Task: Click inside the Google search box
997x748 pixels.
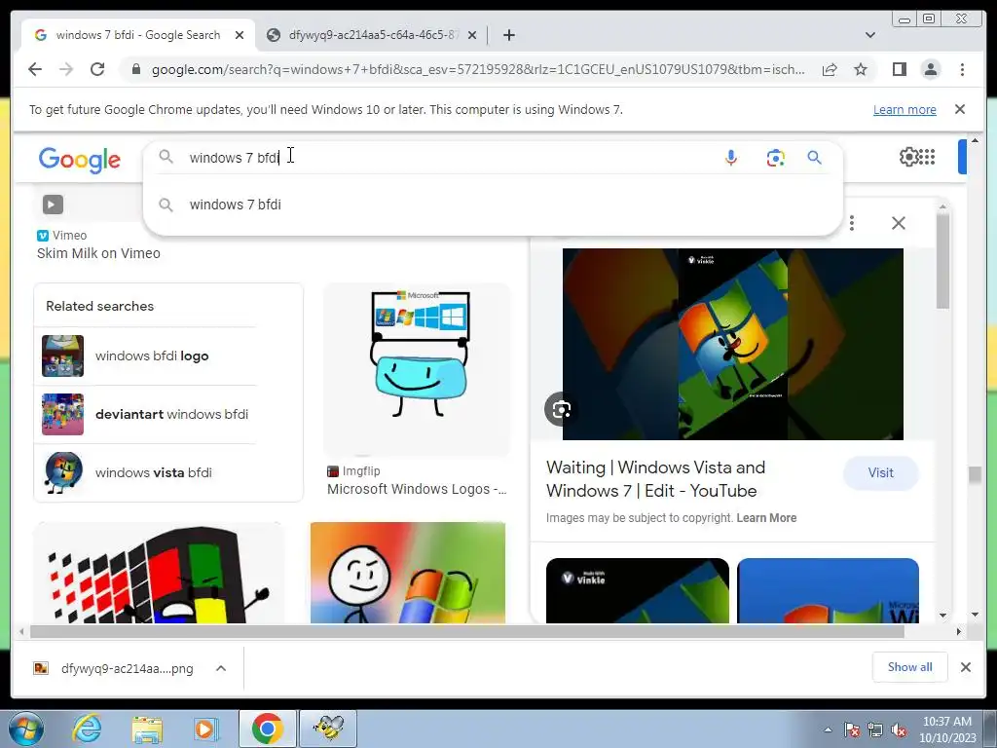Action: [x=445, y=157]
